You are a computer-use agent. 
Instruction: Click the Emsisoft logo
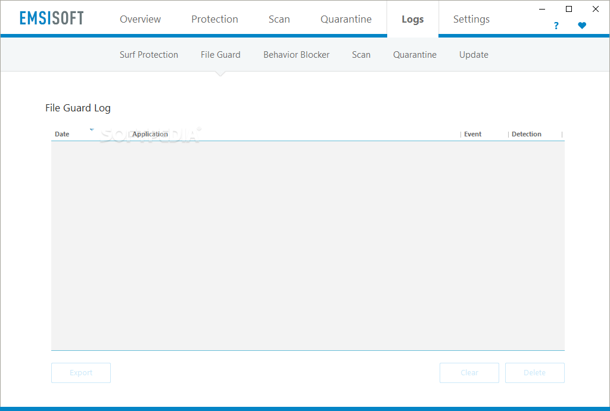[52, 18]
